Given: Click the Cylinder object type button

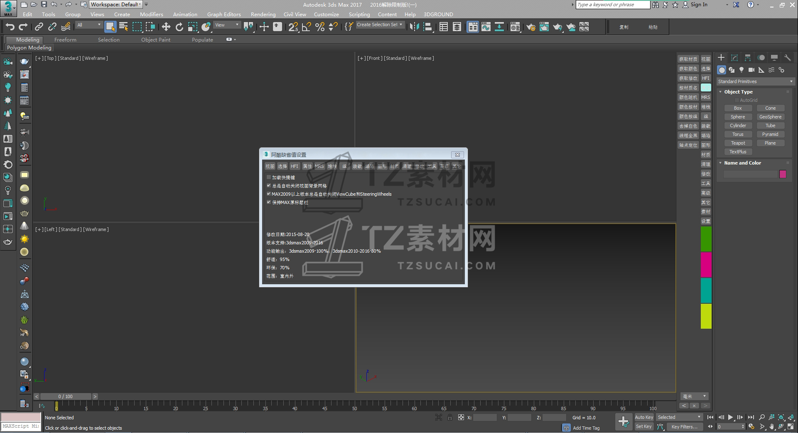Looking at the screenshot, I should click(738, 125).
